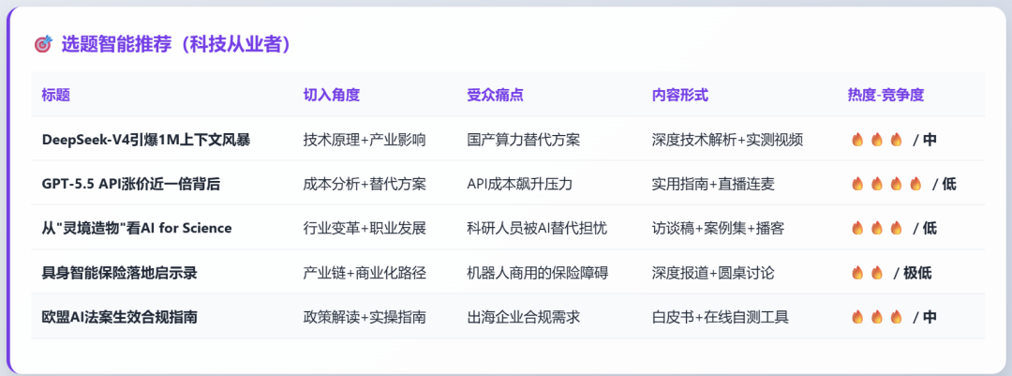The width and height of the screenshot is (1012, 376).
Task: Click the 科研人员被AI替代担忧 cell
Action: point(537,228)
